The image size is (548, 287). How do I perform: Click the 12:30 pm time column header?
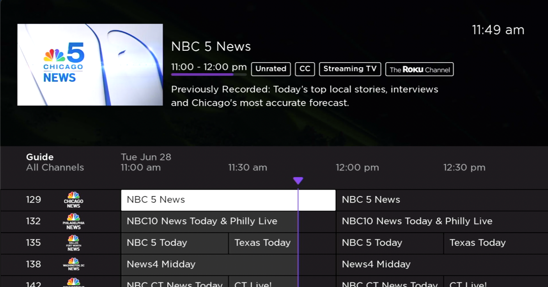point(464,168)
